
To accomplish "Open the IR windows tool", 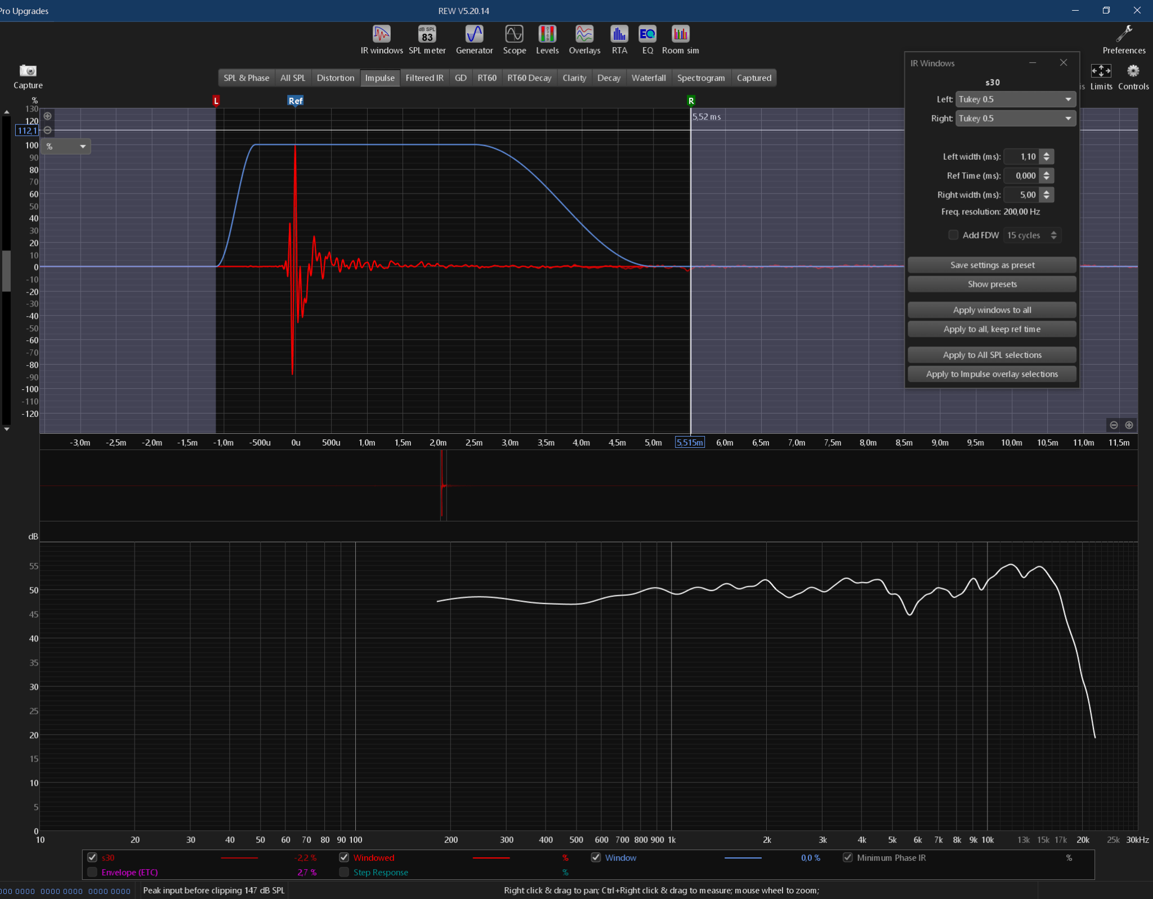I will tap(382, 39).
